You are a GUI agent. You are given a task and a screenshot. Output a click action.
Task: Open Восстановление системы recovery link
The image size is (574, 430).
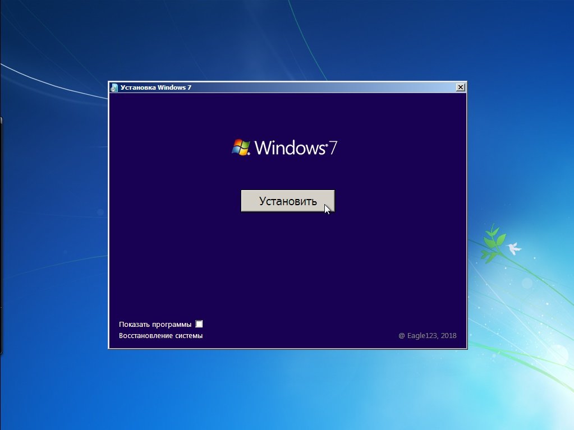tap(160, 336)
